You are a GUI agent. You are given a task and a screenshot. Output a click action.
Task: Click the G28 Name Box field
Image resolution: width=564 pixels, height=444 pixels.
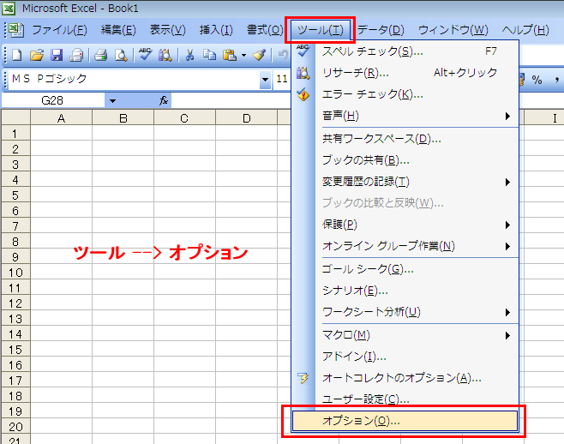(x=53, y=101)
